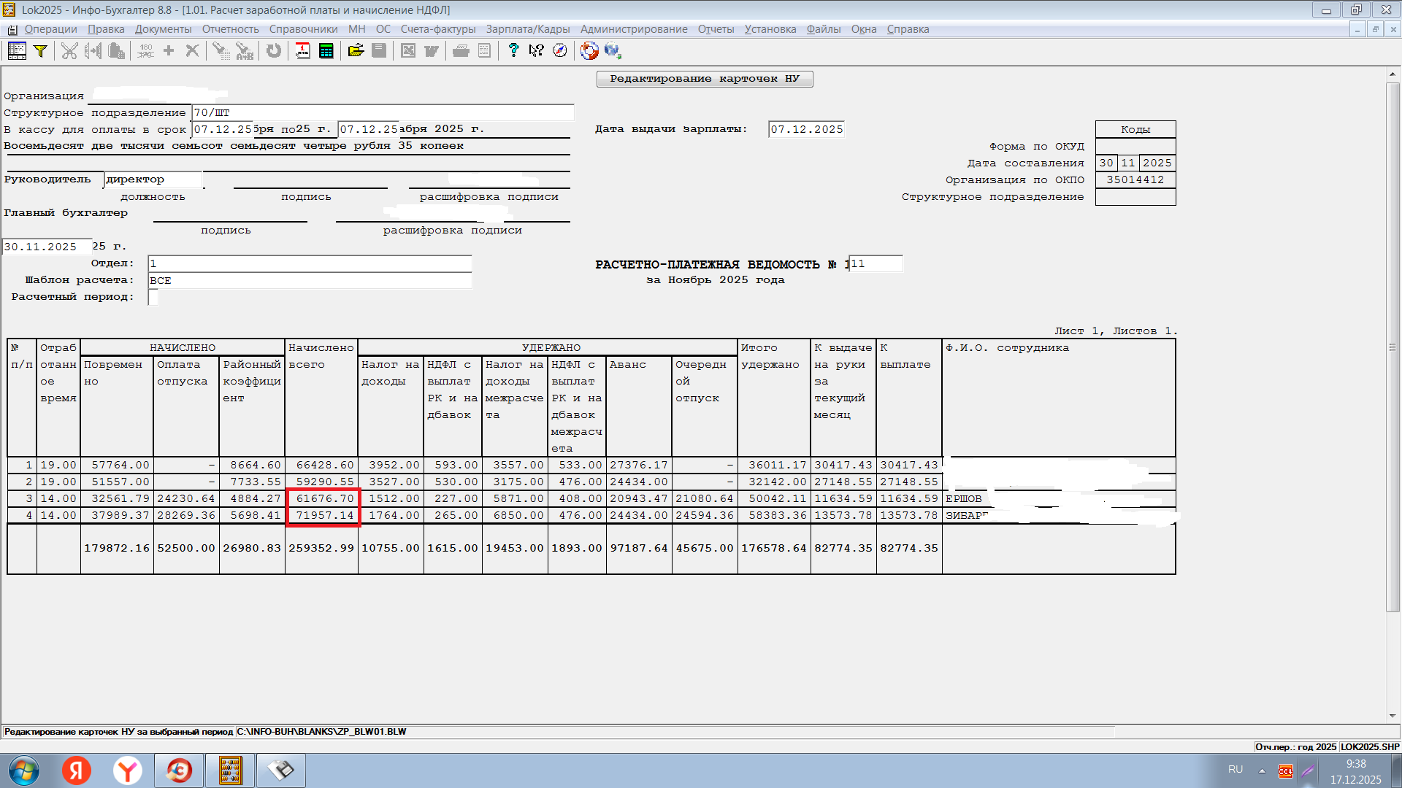Click the vertical scrollbar down arrow
The image size is (1402, 788).
click(x=1393, y=716)
